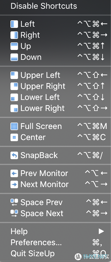
Task: Select Lower Left menu item
Action: pyautogui.click(x=55, y=97)
